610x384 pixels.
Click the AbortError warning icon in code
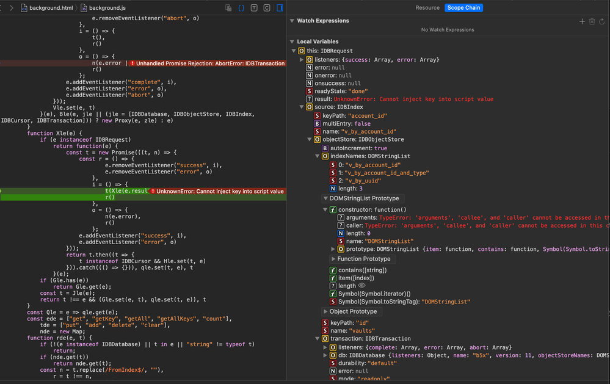pyautogui.click(x=133, y=63)
